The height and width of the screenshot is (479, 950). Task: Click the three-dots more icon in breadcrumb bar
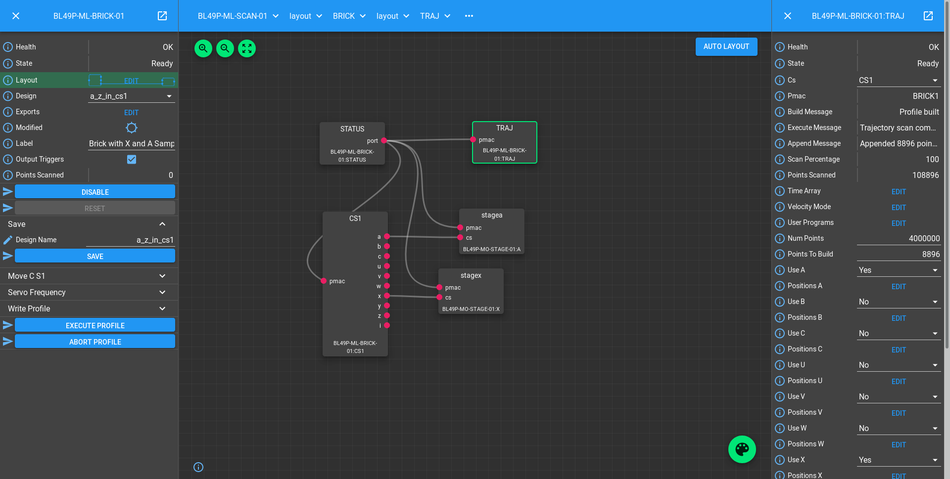tap(469, 16)
